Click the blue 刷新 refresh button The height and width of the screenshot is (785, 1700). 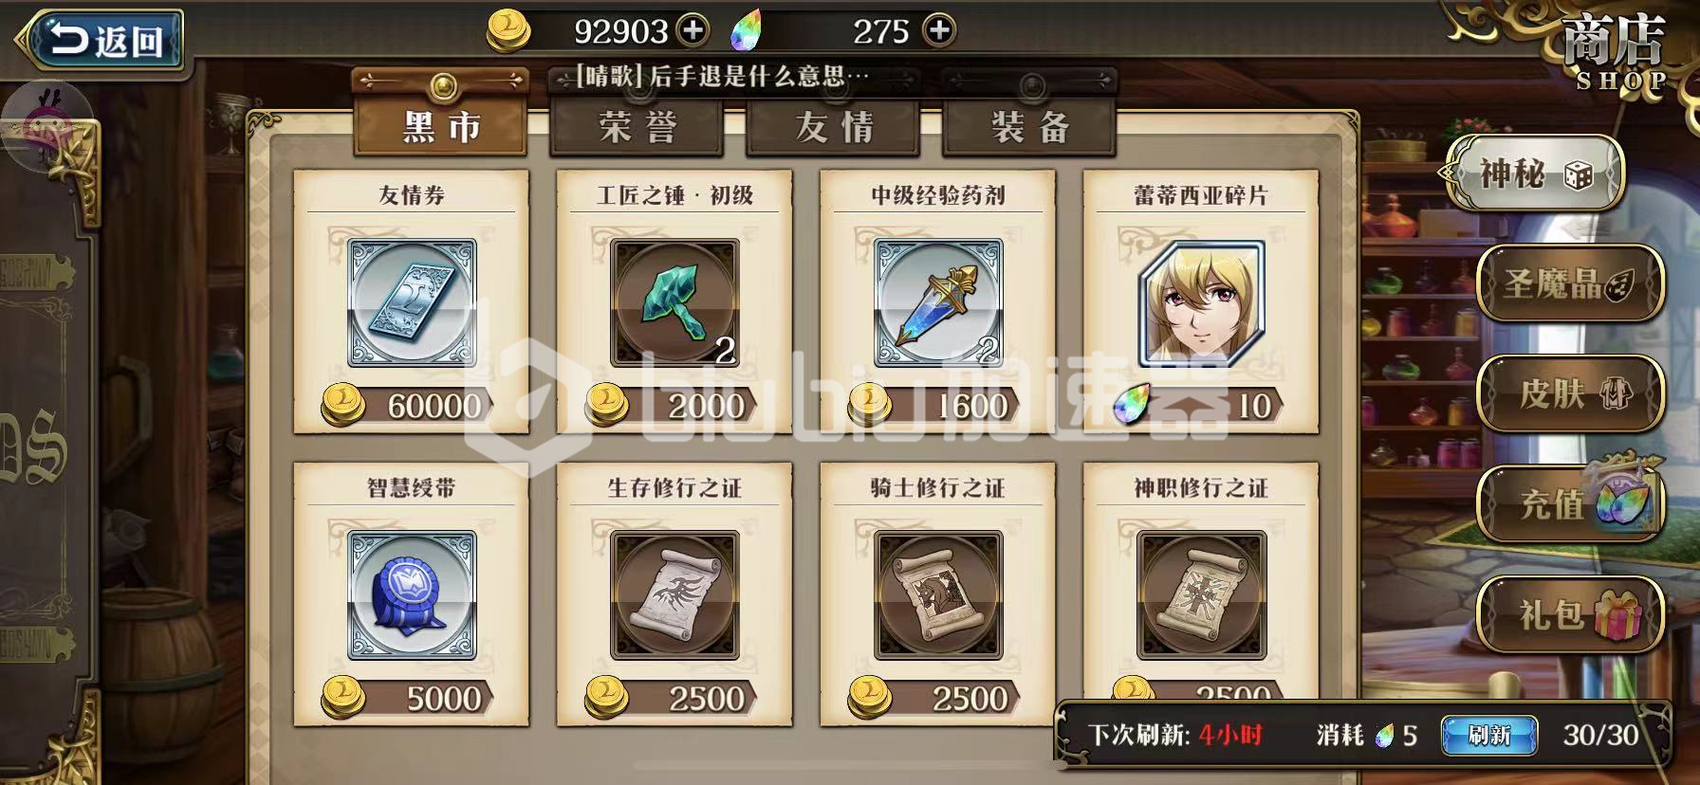point(1489,735)
